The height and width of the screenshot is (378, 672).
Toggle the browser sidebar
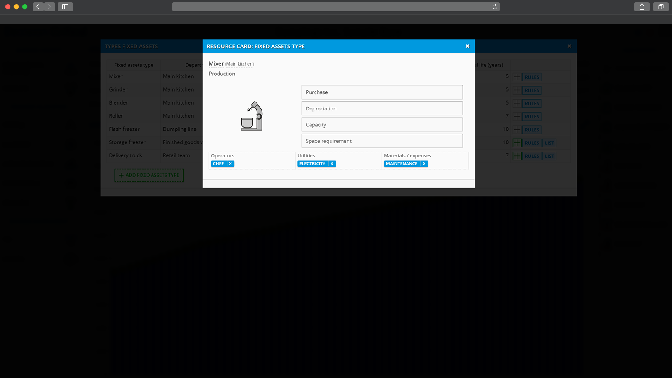[65, 7]
